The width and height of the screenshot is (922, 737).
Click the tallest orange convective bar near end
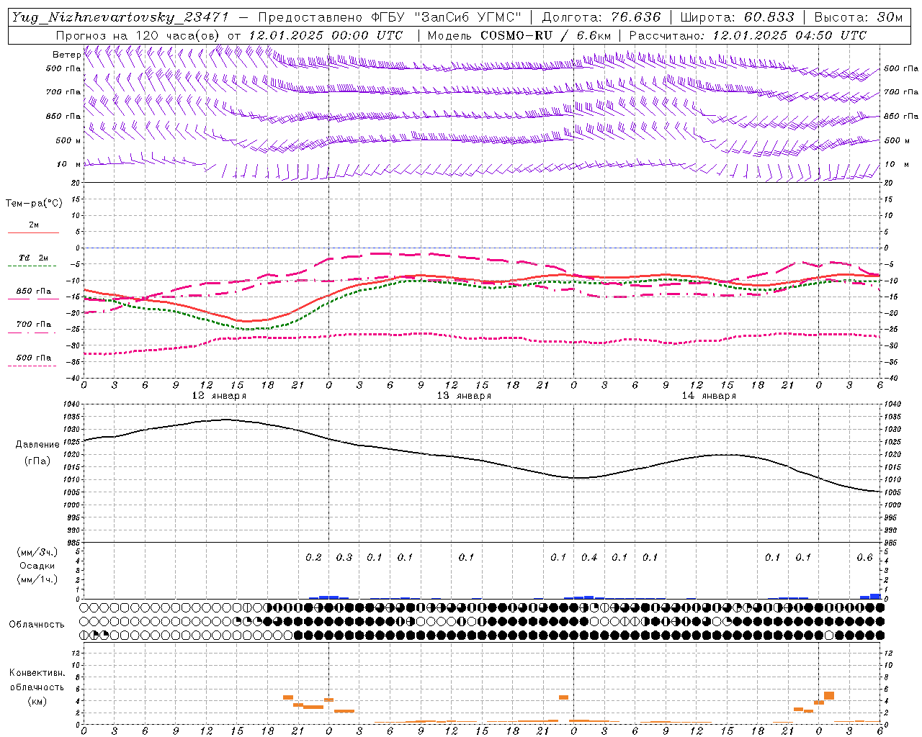pyautogui.click(x=829, y=695)
